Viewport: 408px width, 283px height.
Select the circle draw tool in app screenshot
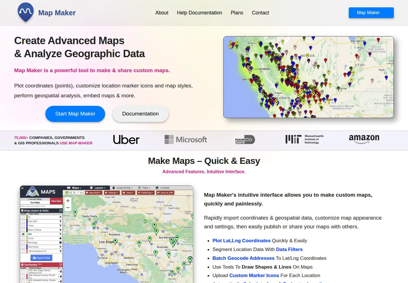[74, 193]
